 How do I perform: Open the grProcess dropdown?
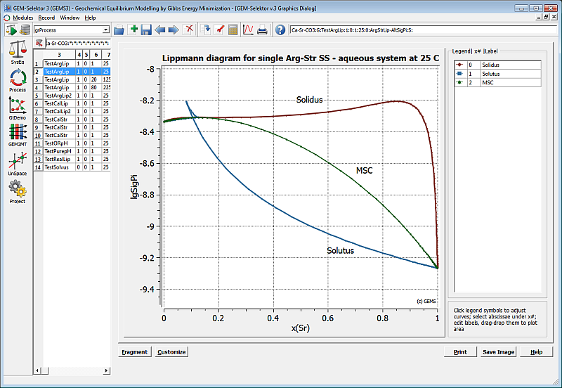click(x=106, y=30)
